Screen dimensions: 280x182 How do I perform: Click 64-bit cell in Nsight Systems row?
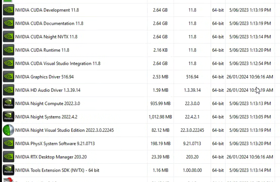(x=218, y=117)
